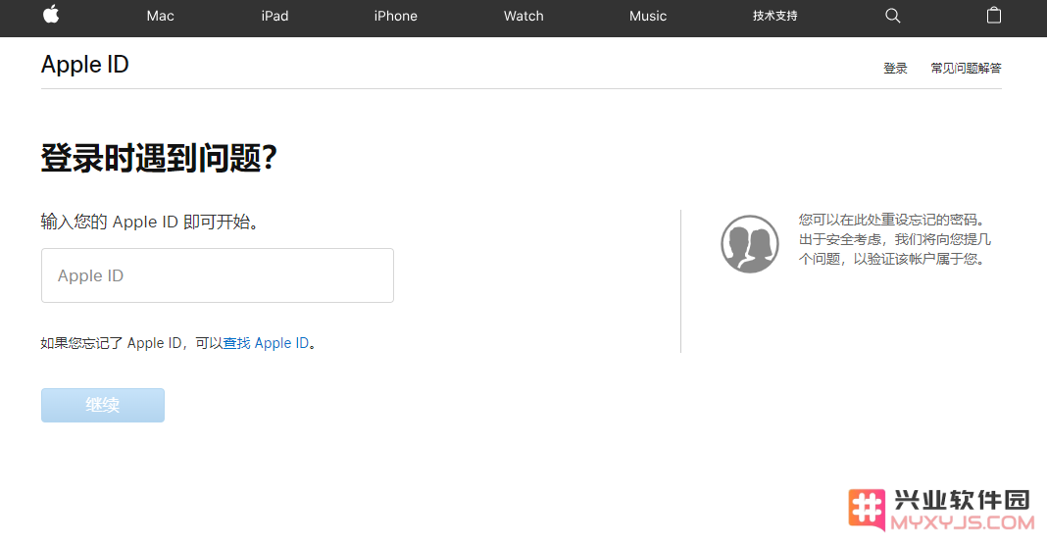The height and width of the screenshot is (546, 1047).
Task: Open the Music menu
Action: (648, 16)
